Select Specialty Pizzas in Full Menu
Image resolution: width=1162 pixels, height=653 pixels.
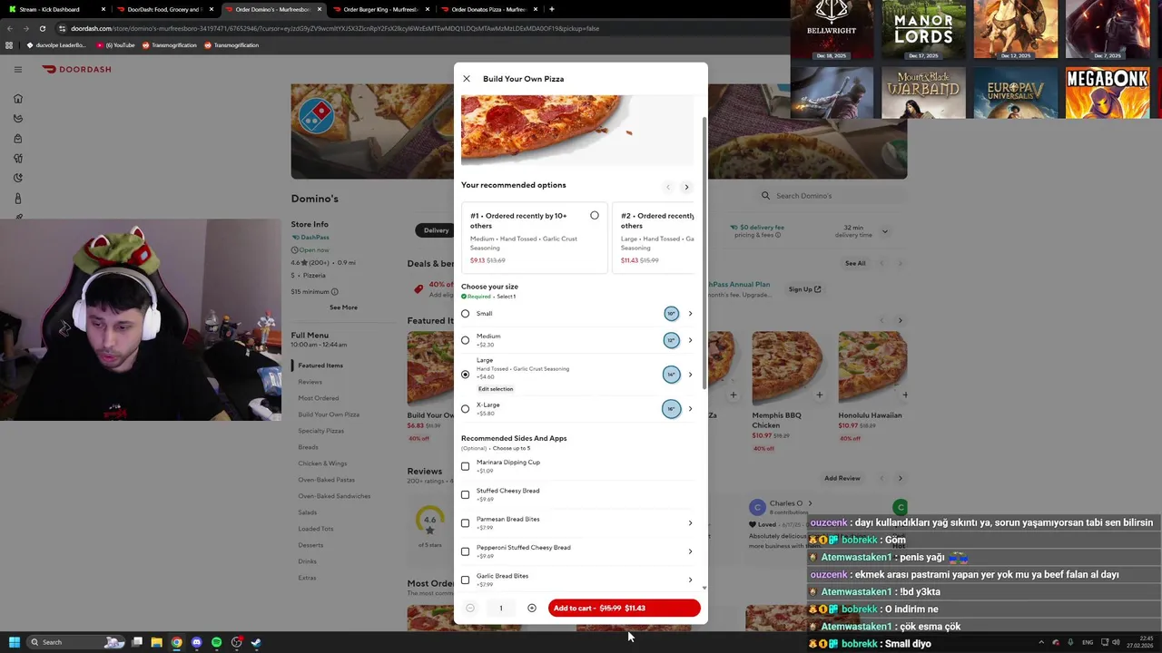click(x=321, y=431)
